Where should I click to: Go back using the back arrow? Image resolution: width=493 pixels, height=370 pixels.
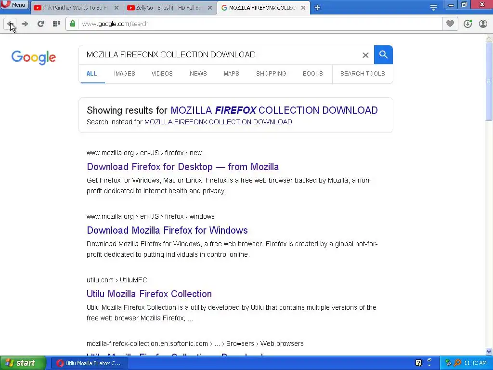[10, 24]
